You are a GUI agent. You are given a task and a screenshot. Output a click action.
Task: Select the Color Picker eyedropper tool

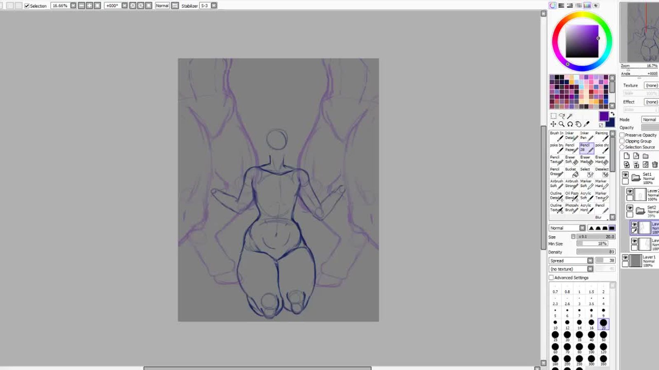587,124
